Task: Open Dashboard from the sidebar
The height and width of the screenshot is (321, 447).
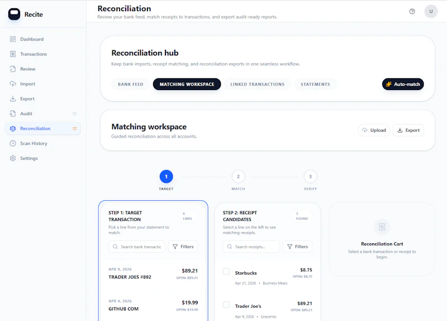Action: click(x=43, y=39)
